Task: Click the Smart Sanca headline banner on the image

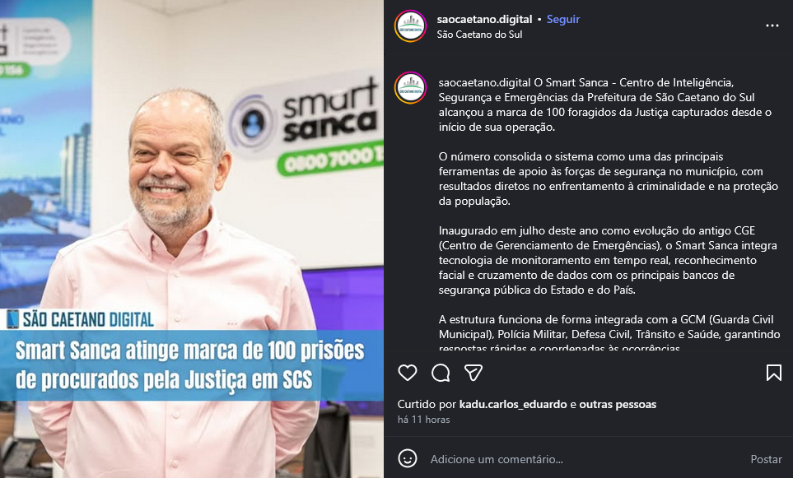Action: (192, 365)
